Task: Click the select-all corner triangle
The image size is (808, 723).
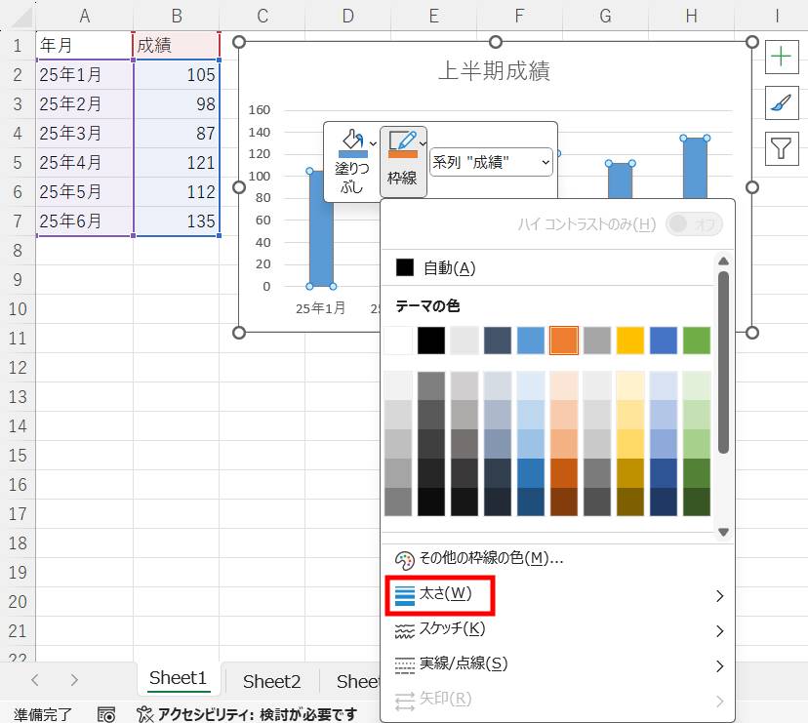Action: point(21,19)
